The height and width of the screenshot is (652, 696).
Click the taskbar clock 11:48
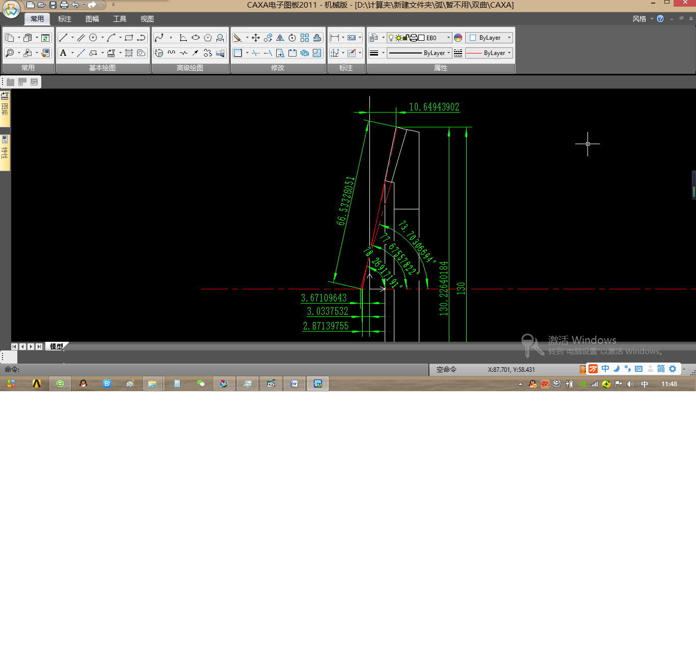(x=669, y=384)
